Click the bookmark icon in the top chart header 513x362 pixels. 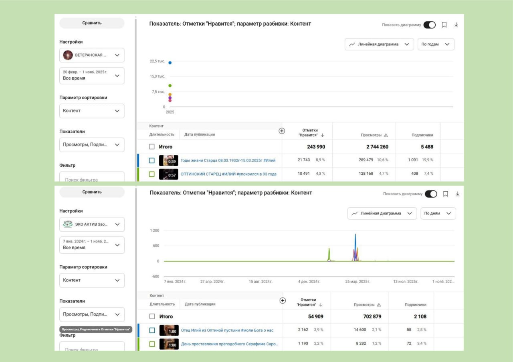pyautogui.click(x=444, y=25)
